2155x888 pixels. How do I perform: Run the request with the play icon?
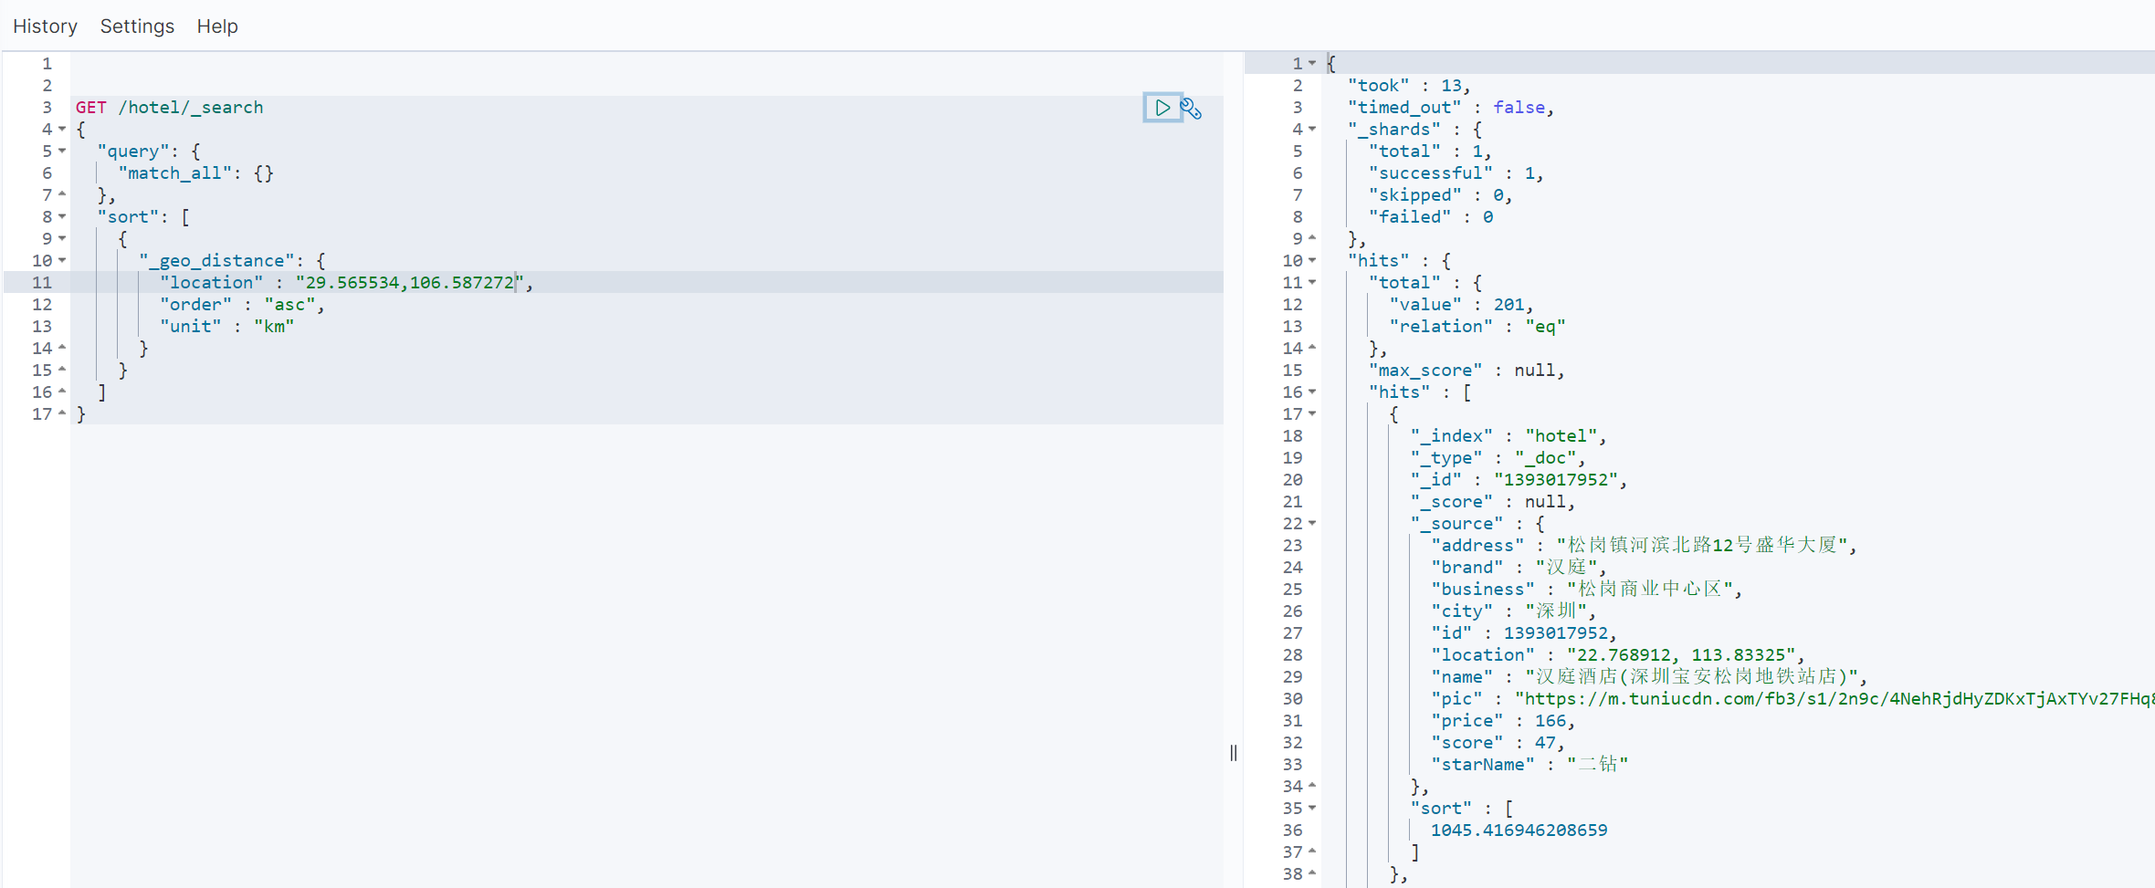point(1162,108)
